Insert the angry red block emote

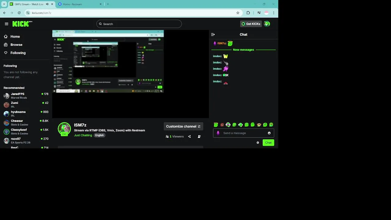click(x=222, y=125)
